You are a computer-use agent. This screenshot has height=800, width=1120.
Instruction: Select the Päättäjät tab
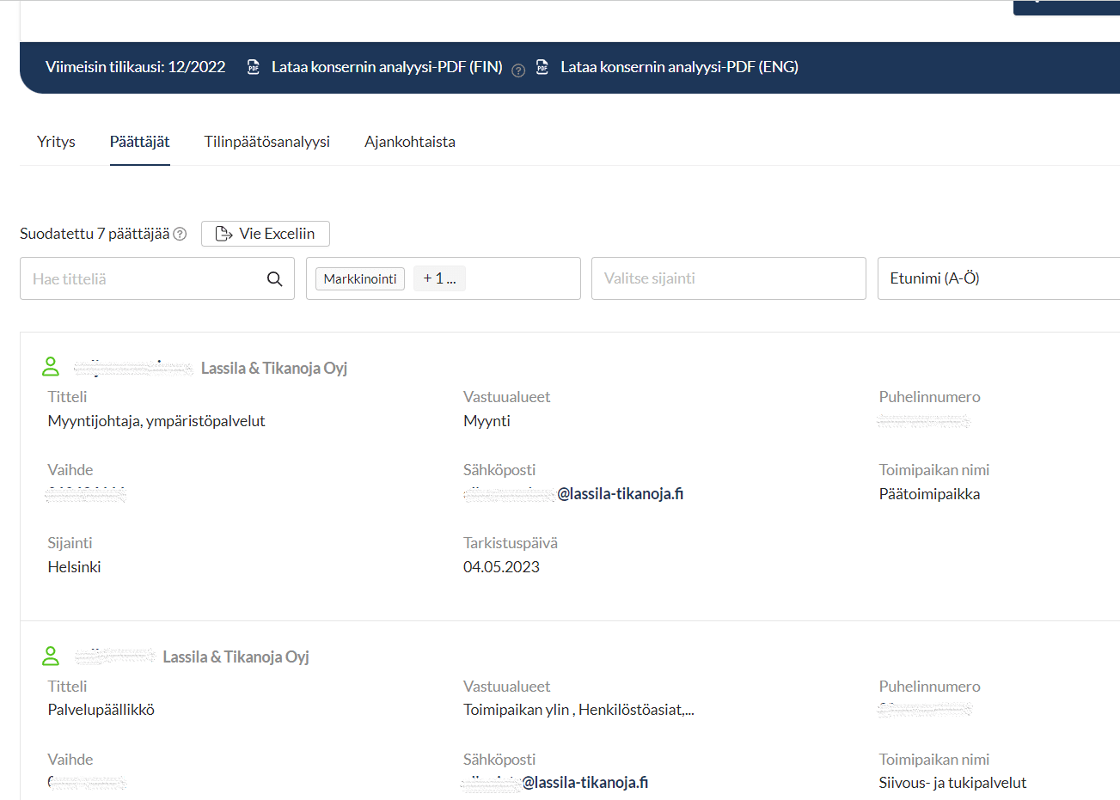click(x=140, y=142)
